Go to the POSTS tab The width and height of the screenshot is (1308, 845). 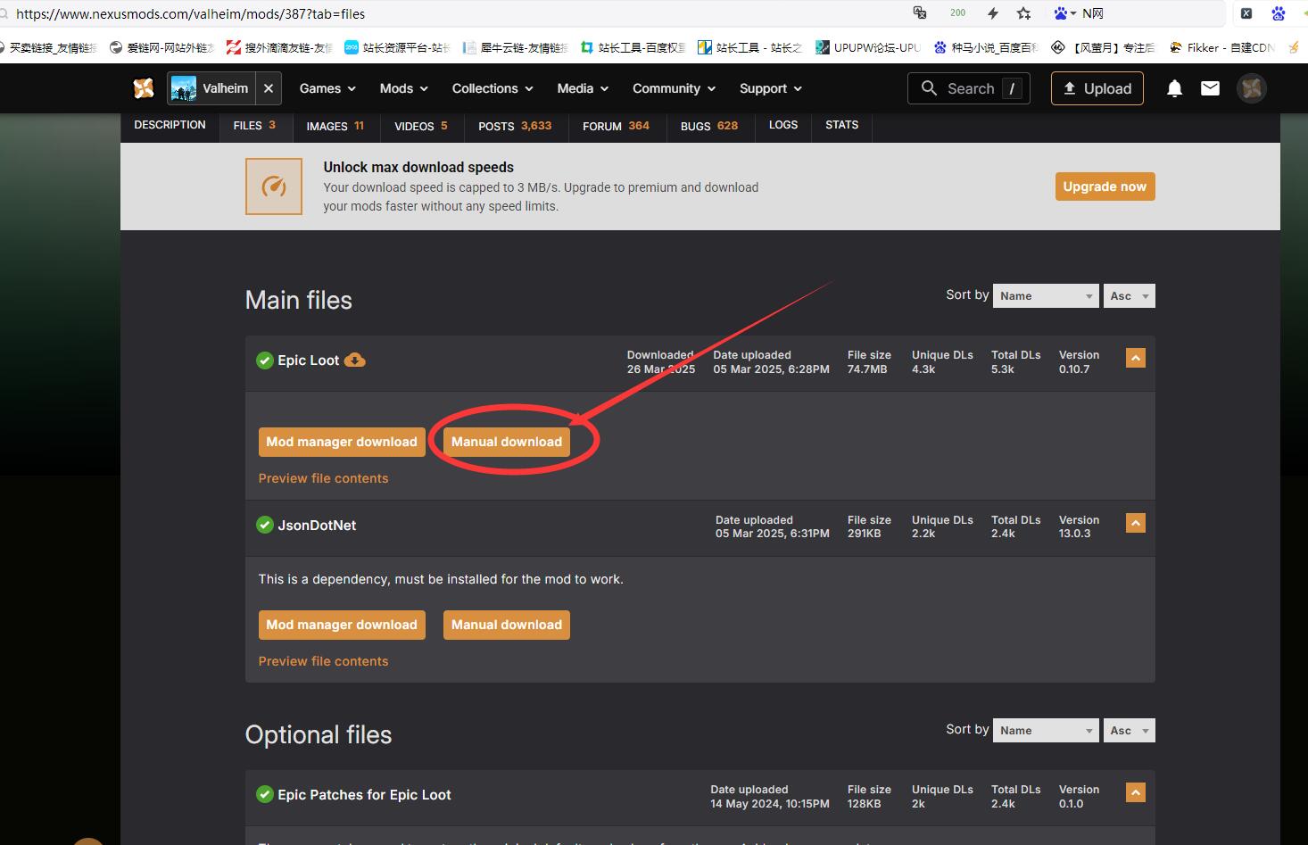click(515, 126)
